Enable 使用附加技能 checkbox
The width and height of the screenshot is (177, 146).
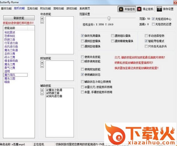click(82, 69)
